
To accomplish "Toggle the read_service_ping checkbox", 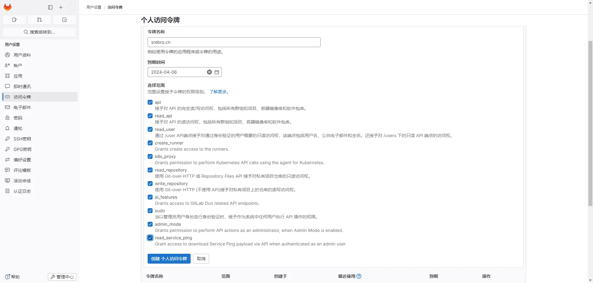I will [x=150, y=238].
